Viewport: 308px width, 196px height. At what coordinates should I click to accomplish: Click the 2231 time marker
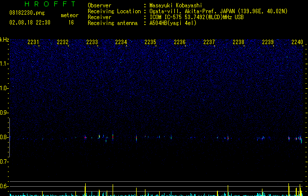click(33, 42)
